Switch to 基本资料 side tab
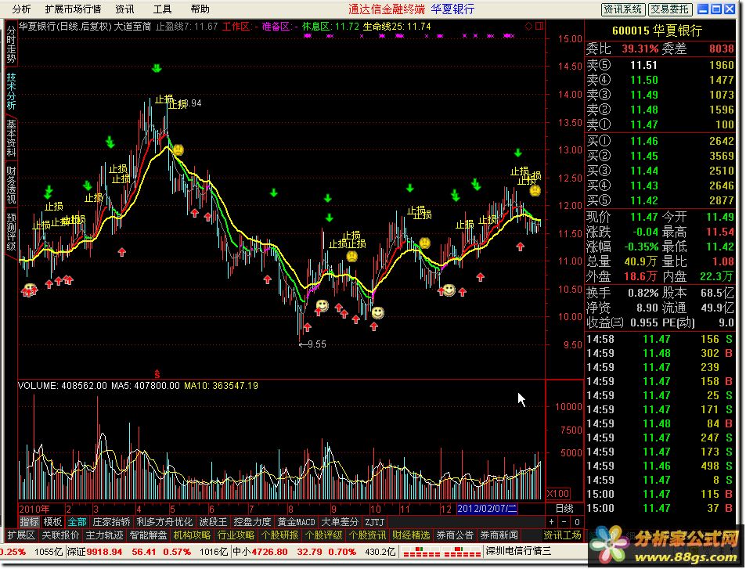This screenshot has width=746, height=569. [x=11, y=138]
